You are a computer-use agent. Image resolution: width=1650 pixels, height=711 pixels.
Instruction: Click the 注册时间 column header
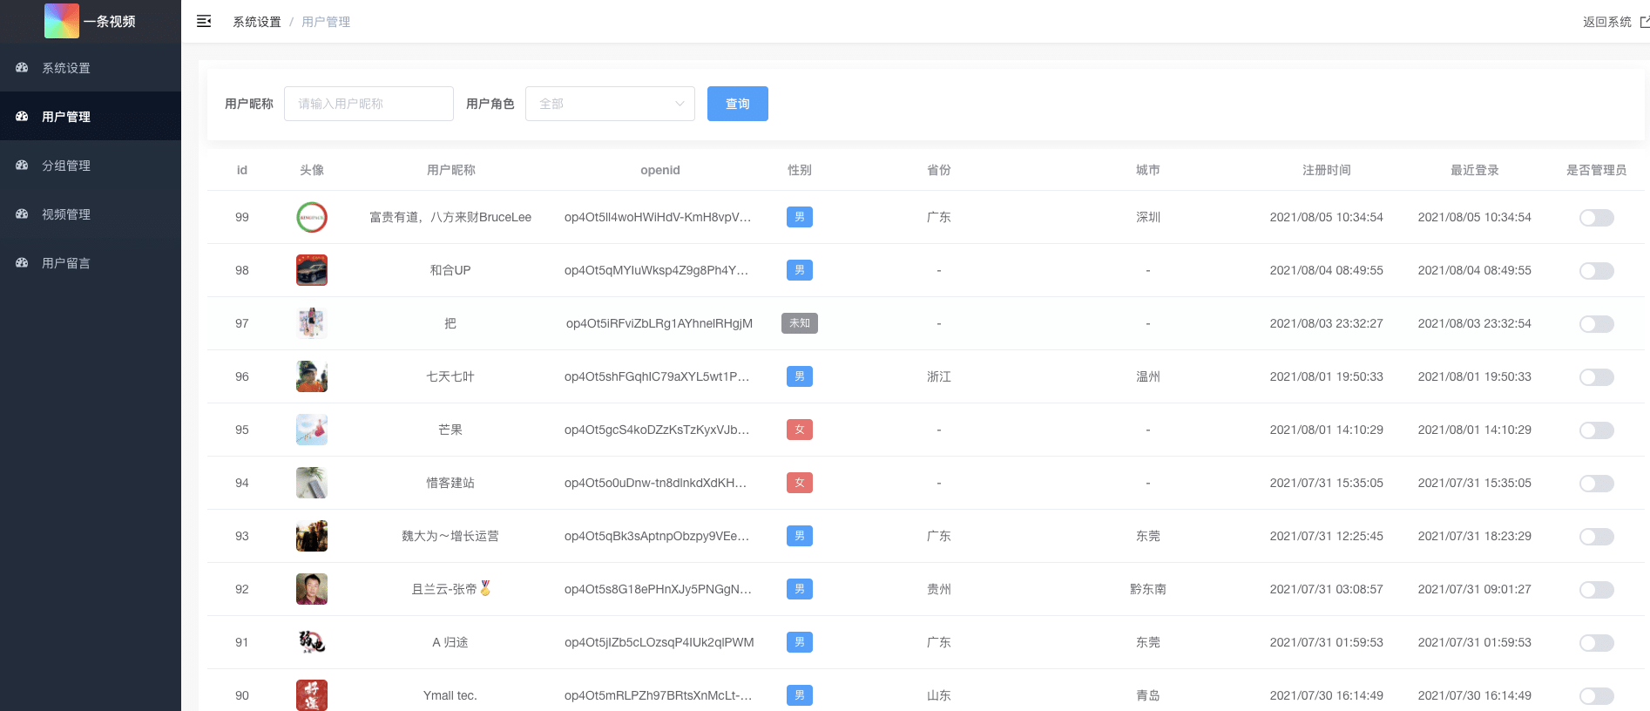[x=1327, y=170]
